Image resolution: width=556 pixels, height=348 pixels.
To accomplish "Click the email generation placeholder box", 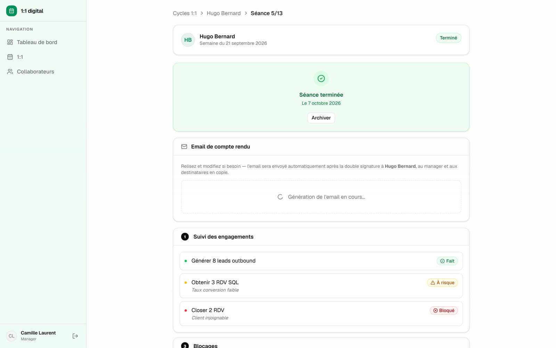I will point(321,197).
